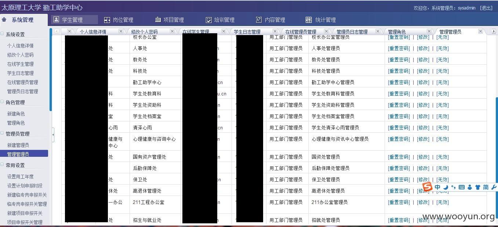Image resolution: width=498 pixels, height=227 pixels.
Task: Open the Sogou soft keyboard icon
Action: (x=462, y=187)
